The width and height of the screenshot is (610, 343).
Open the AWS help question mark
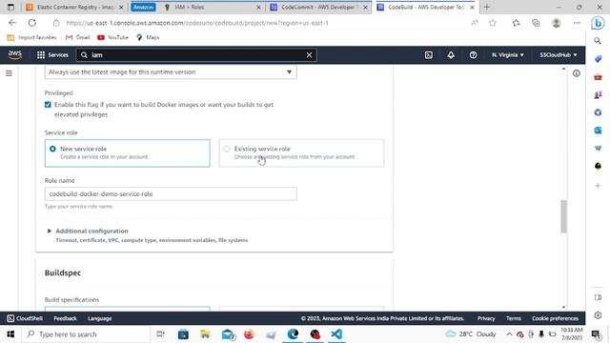coord(473,55)
